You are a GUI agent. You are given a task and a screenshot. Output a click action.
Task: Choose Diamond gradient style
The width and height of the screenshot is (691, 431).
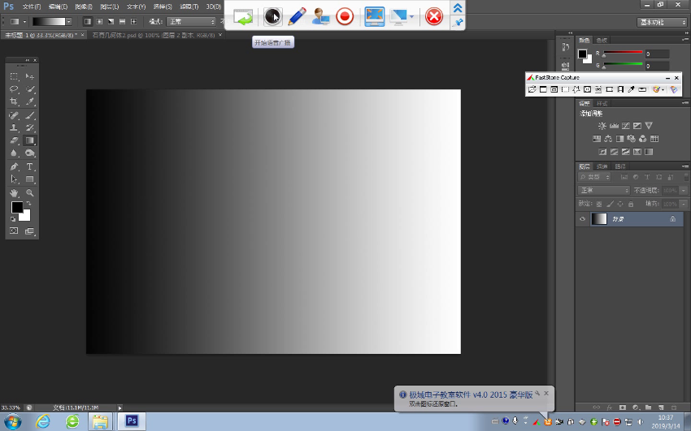tap(134, 21)
